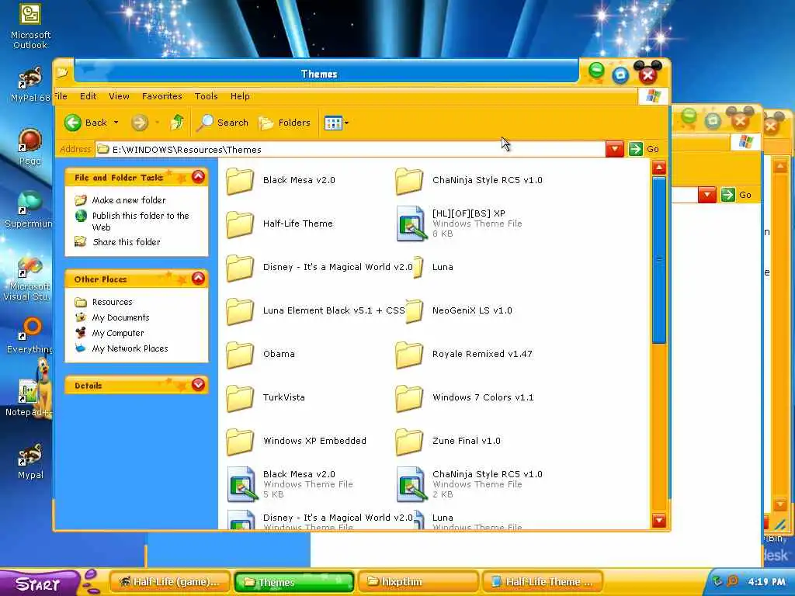795x596 pixels.
Task: Click the vertical scrollbar thumb in Themes
Action: (658, 260)
